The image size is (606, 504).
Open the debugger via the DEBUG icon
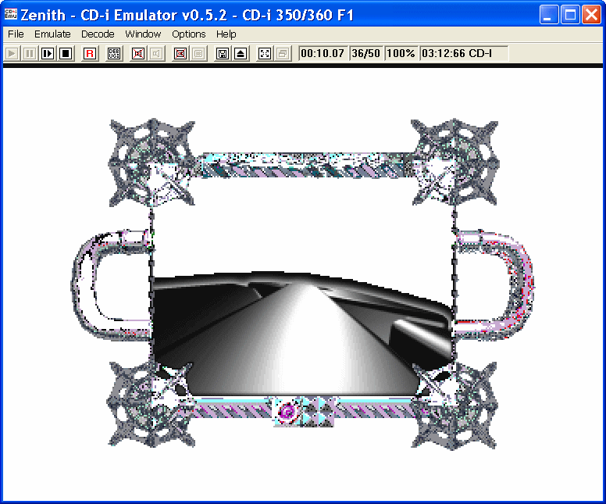pyautogui.click(x=114, y=54)
